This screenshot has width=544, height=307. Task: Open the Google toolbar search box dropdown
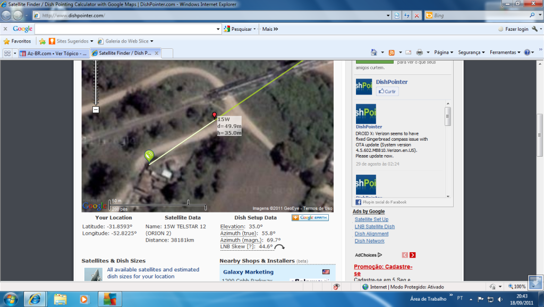pyautogui.click(x=218, y=29)
